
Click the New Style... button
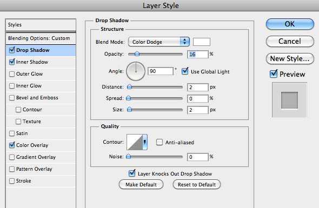(x=290, y=58)
